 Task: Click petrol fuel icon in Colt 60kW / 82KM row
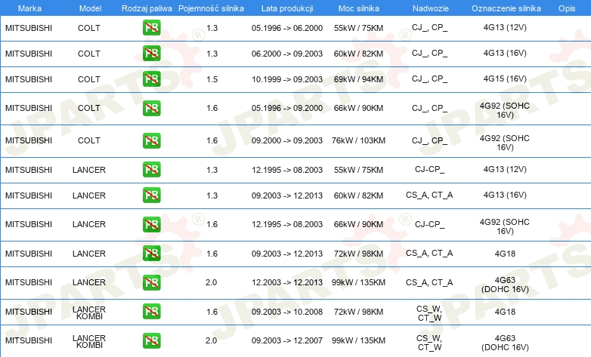151,53
